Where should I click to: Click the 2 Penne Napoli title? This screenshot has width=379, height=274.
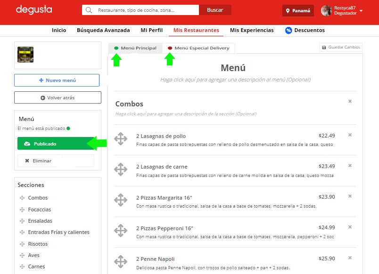pos(155,259)
